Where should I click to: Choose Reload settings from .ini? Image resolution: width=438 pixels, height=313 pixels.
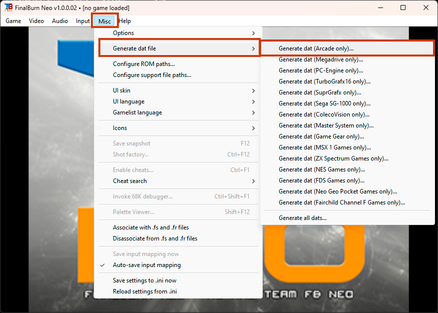[178, 291]
